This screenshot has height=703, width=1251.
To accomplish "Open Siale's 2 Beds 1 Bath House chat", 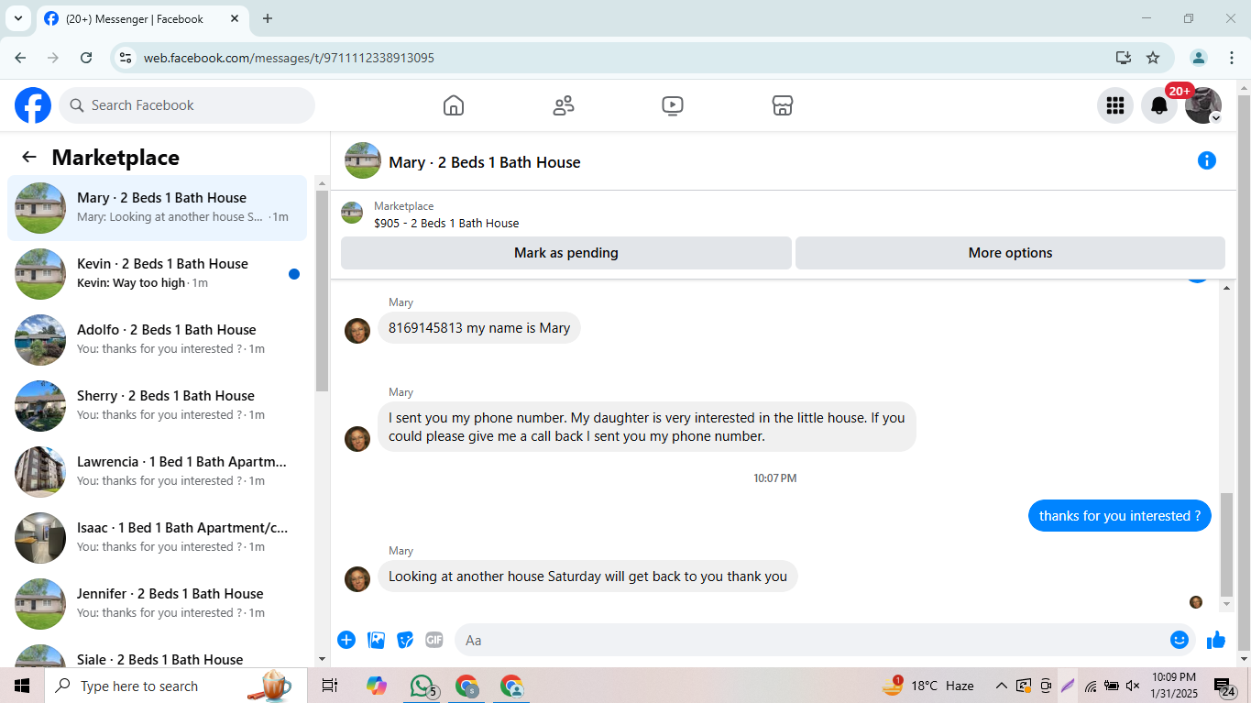I will click(x=158, y=652).
